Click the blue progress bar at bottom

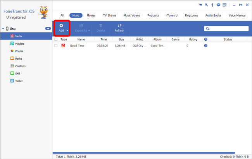[x=144, y=153]
